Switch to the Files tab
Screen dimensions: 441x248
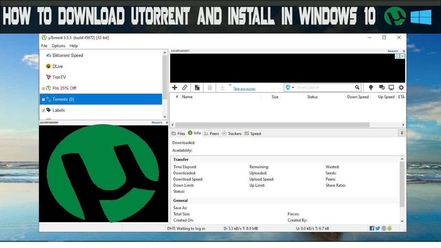point(178,133)
